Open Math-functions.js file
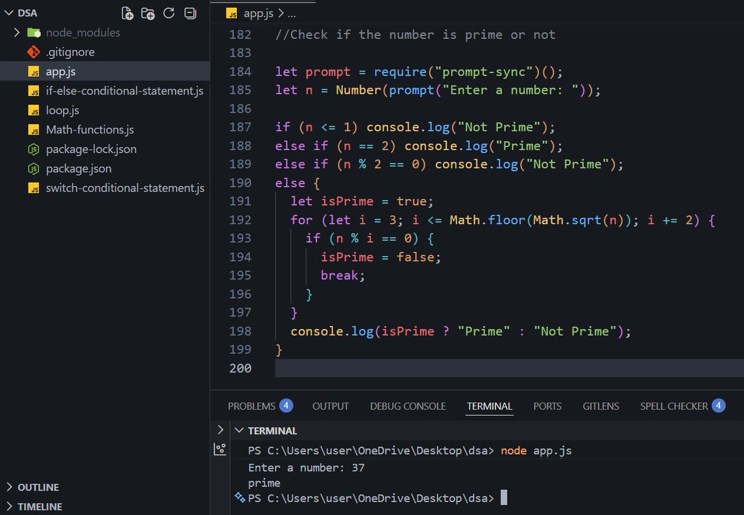Image resolution: width=744 pixels, height=515 pixels. [90, 130]
